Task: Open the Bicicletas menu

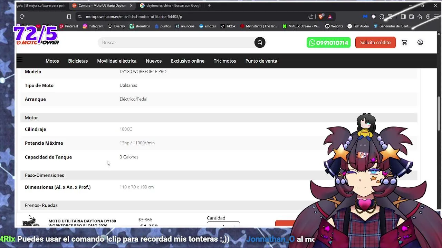Action: (78, 61)
